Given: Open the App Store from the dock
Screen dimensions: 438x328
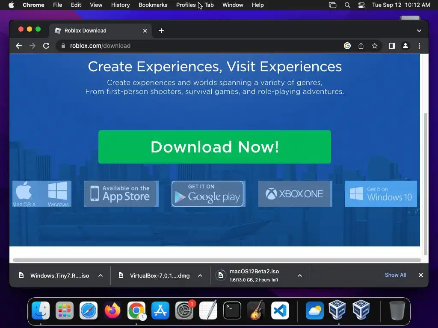Looking at the screenshot, I should [x=160, y=310].
